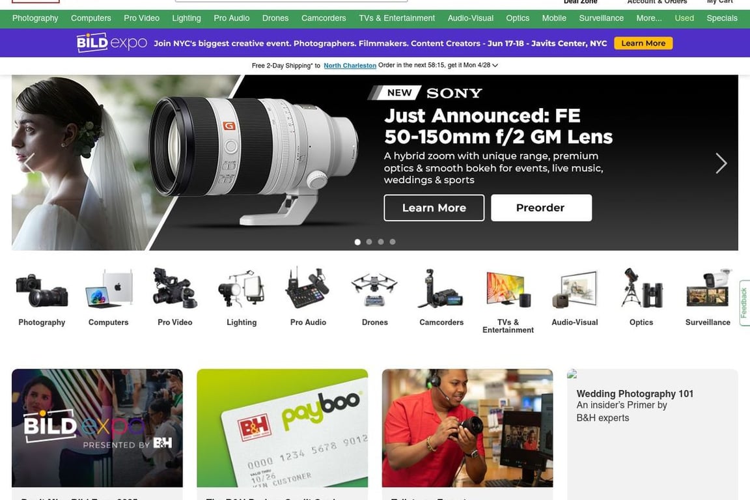Click the "Just Announced: FE 50-150mm" headline
The width and height of the screenshot is (750, 500).
click(498, 126)
